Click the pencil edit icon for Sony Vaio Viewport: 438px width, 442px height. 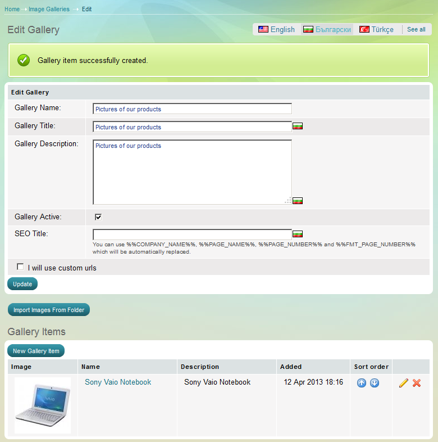403,383
